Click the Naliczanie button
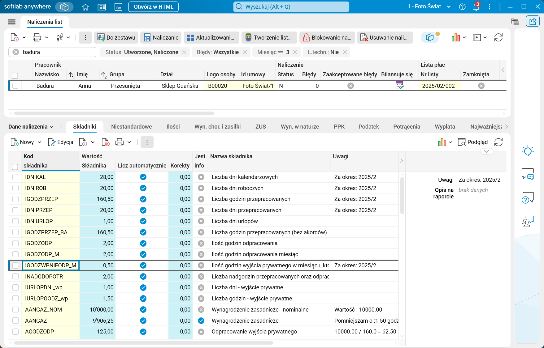Image resolution: width=544 pixels, height=348 pixels. (x=161, y=38)
